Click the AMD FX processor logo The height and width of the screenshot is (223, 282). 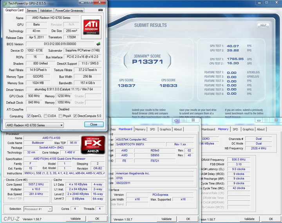click(93, 145)
